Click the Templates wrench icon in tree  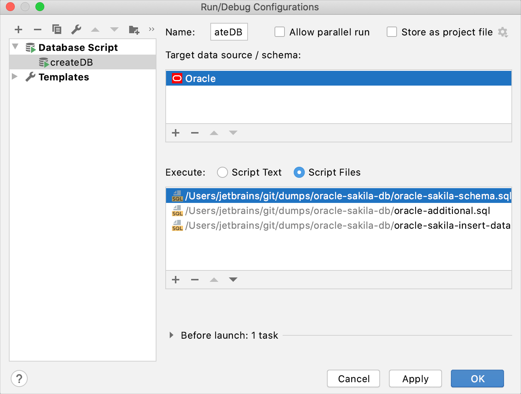tap(30, 77)
